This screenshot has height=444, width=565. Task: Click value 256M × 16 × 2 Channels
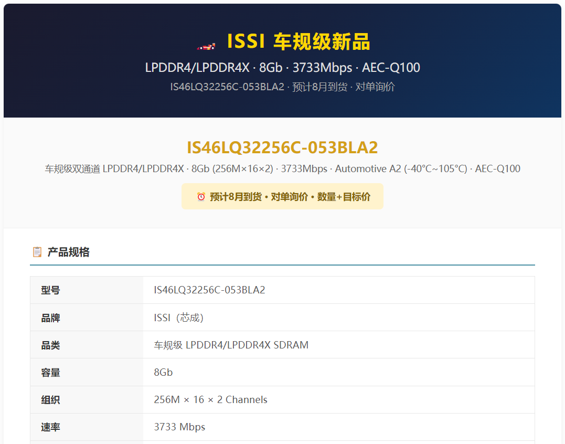pos(210,400)
